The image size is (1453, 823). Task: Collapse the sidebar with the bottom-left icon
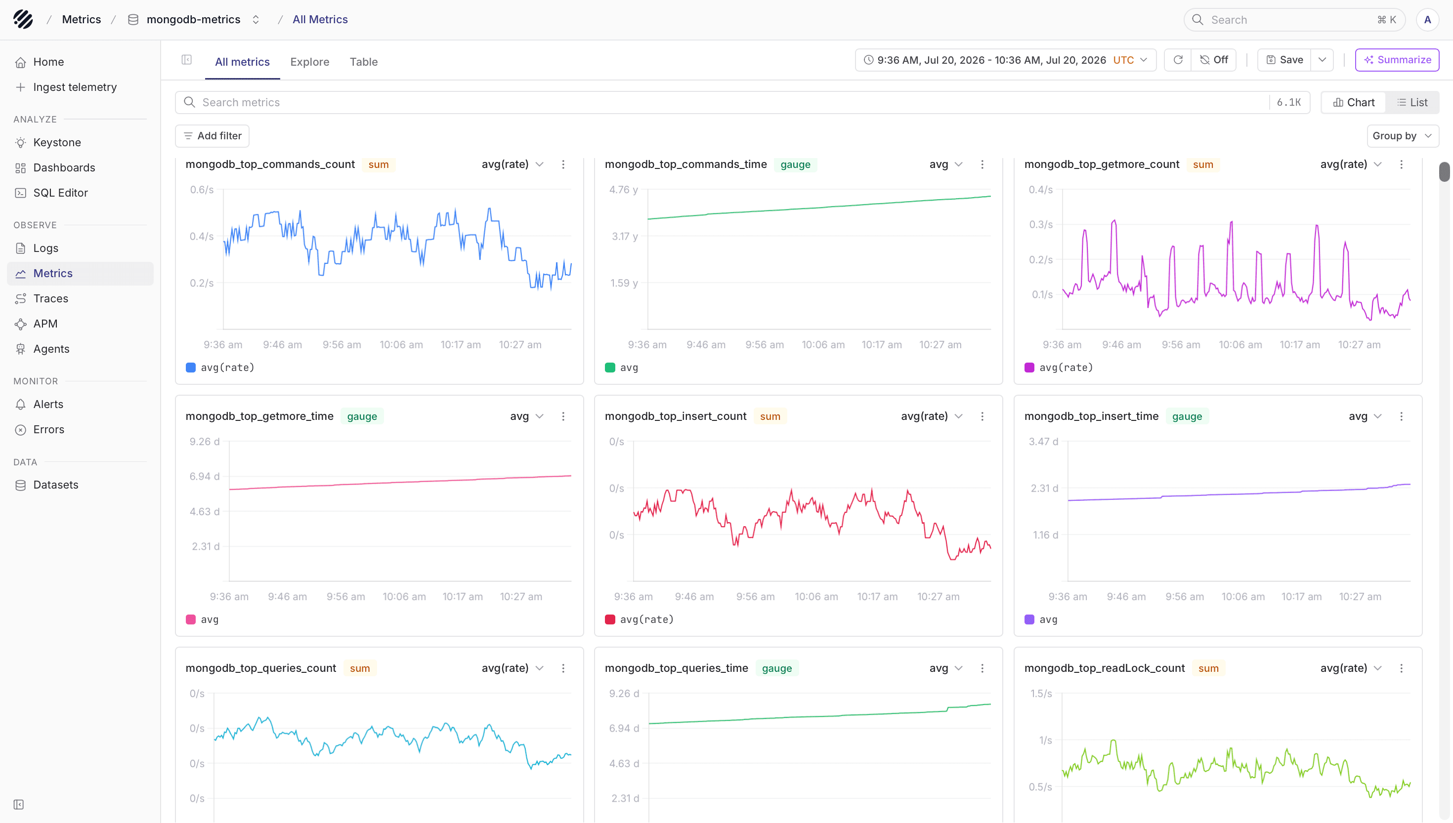[19, 804]
